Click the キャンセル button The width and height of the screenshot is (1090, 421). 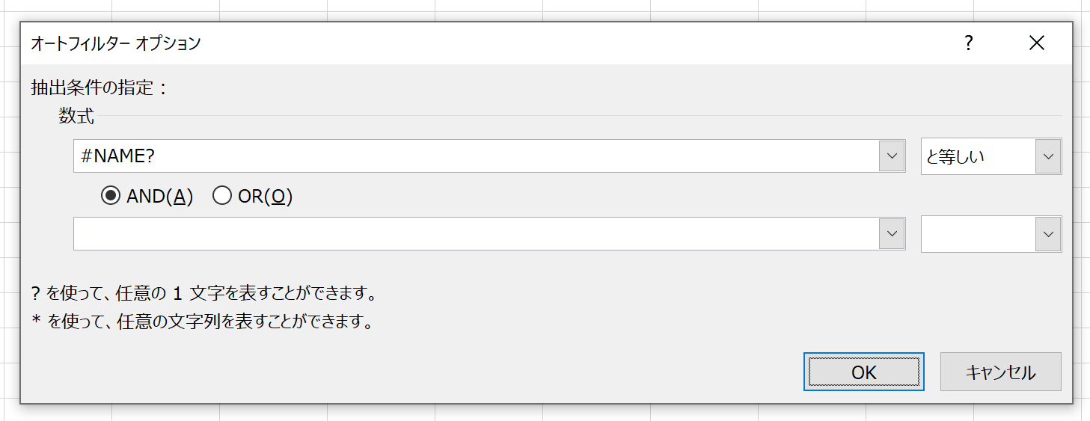pos(1000,372)
